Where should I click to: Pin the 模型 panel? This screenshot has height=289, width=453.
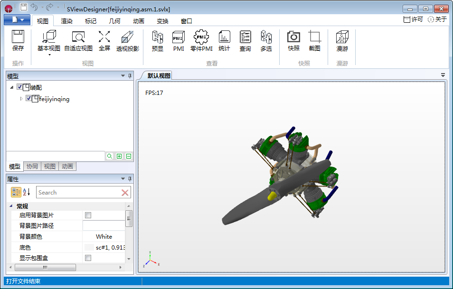pyautogui.click(x=130, y=76)
